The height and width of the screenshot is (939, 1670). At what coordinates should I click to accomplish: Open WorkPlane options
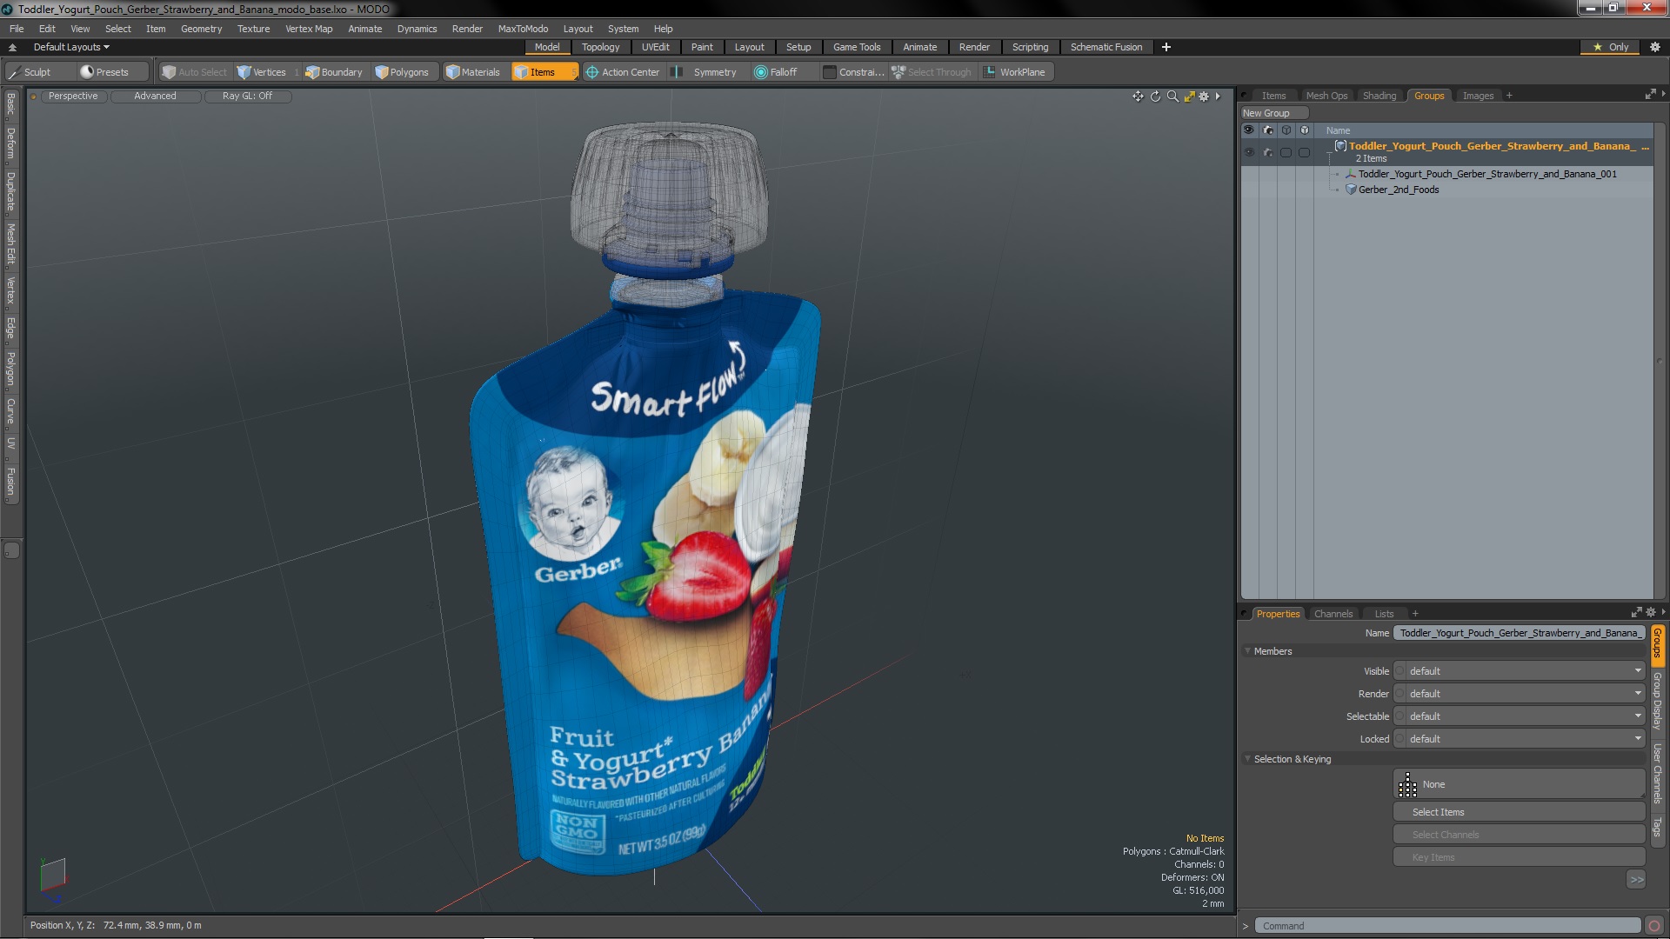click(x=1016, y=72)
